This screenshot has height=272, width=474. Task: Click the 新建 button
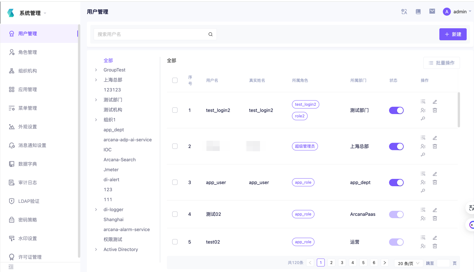[x=453, y=34]
